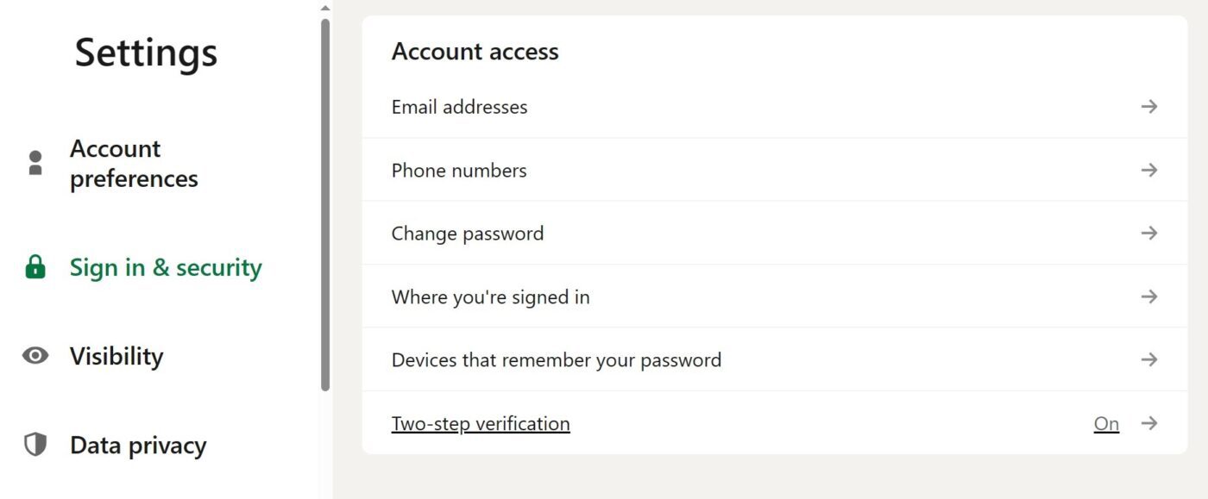
Task: Click the arrow beside Where you're signed in
Action: pyautogui.click(x=1148, y=296)
